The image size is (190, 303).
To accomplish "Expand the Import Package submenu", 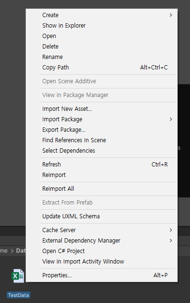I will (102, 119).
